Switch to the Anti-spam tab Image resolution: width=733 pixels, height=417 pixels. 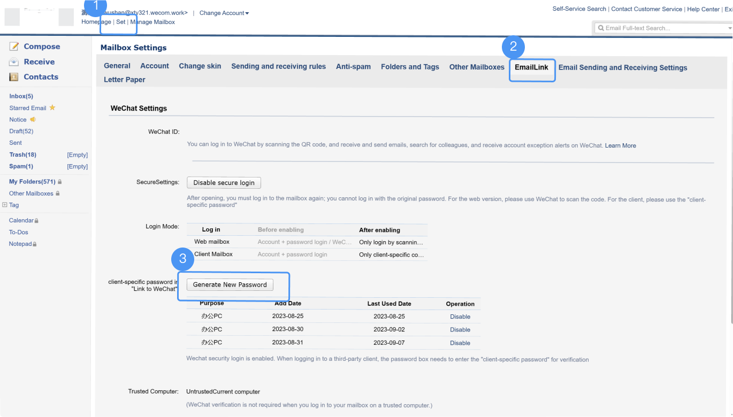[x=353, y=67]
